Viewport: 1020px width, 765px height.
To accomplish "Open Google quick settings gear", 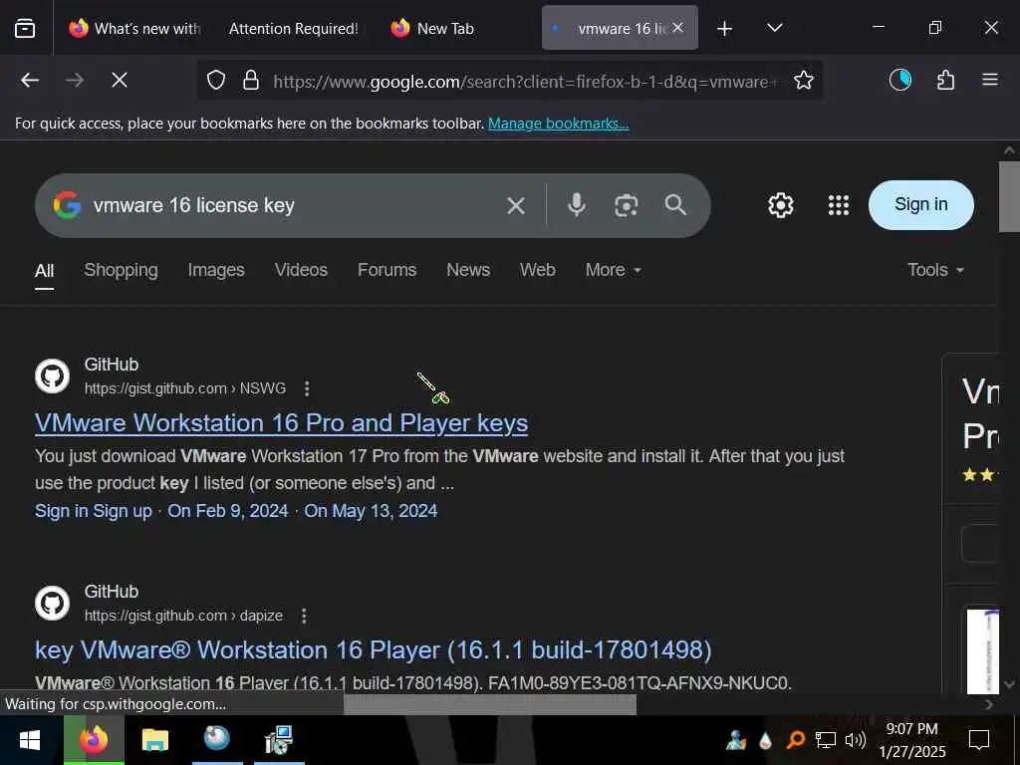I will tap(780, 205).
